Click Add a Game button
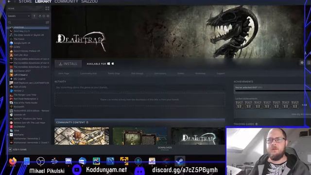The width and height of the screenshot is (311, 175). [17, 149]
